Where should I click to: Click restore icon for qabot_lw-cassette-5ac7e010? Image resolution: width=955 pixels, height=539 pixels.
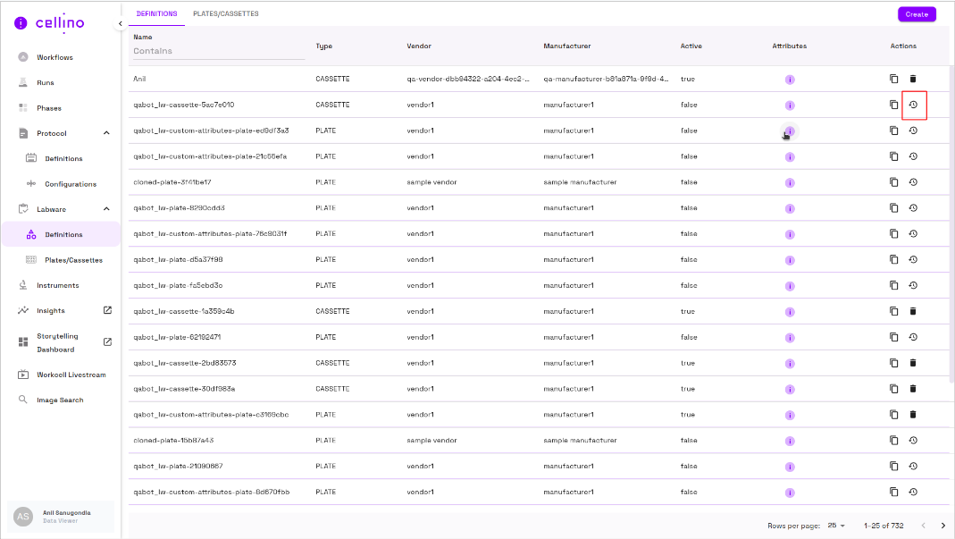pos(913,105)
